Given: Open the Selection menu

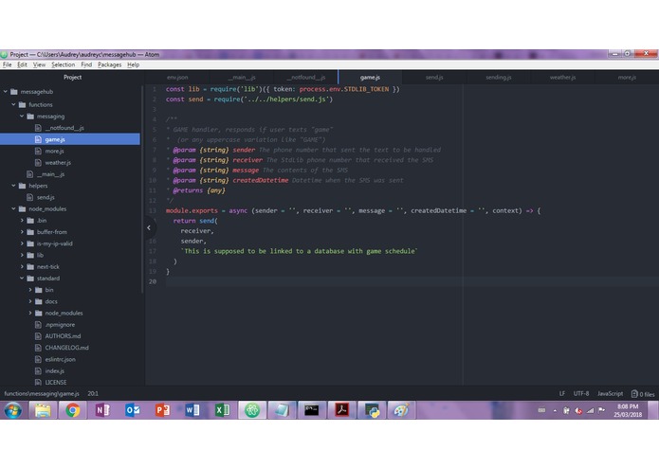Looking at the screenshot, I should [x=63, y=64].
